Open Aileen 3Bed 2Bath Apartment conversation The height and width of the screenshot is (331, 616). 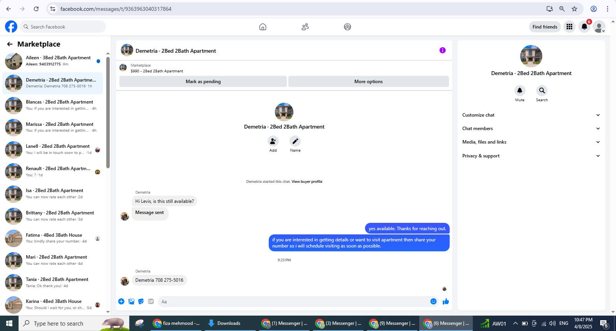coord(53,61)
